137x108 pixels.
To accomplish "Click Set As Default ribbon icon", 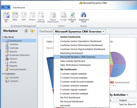I will (41, 15).
